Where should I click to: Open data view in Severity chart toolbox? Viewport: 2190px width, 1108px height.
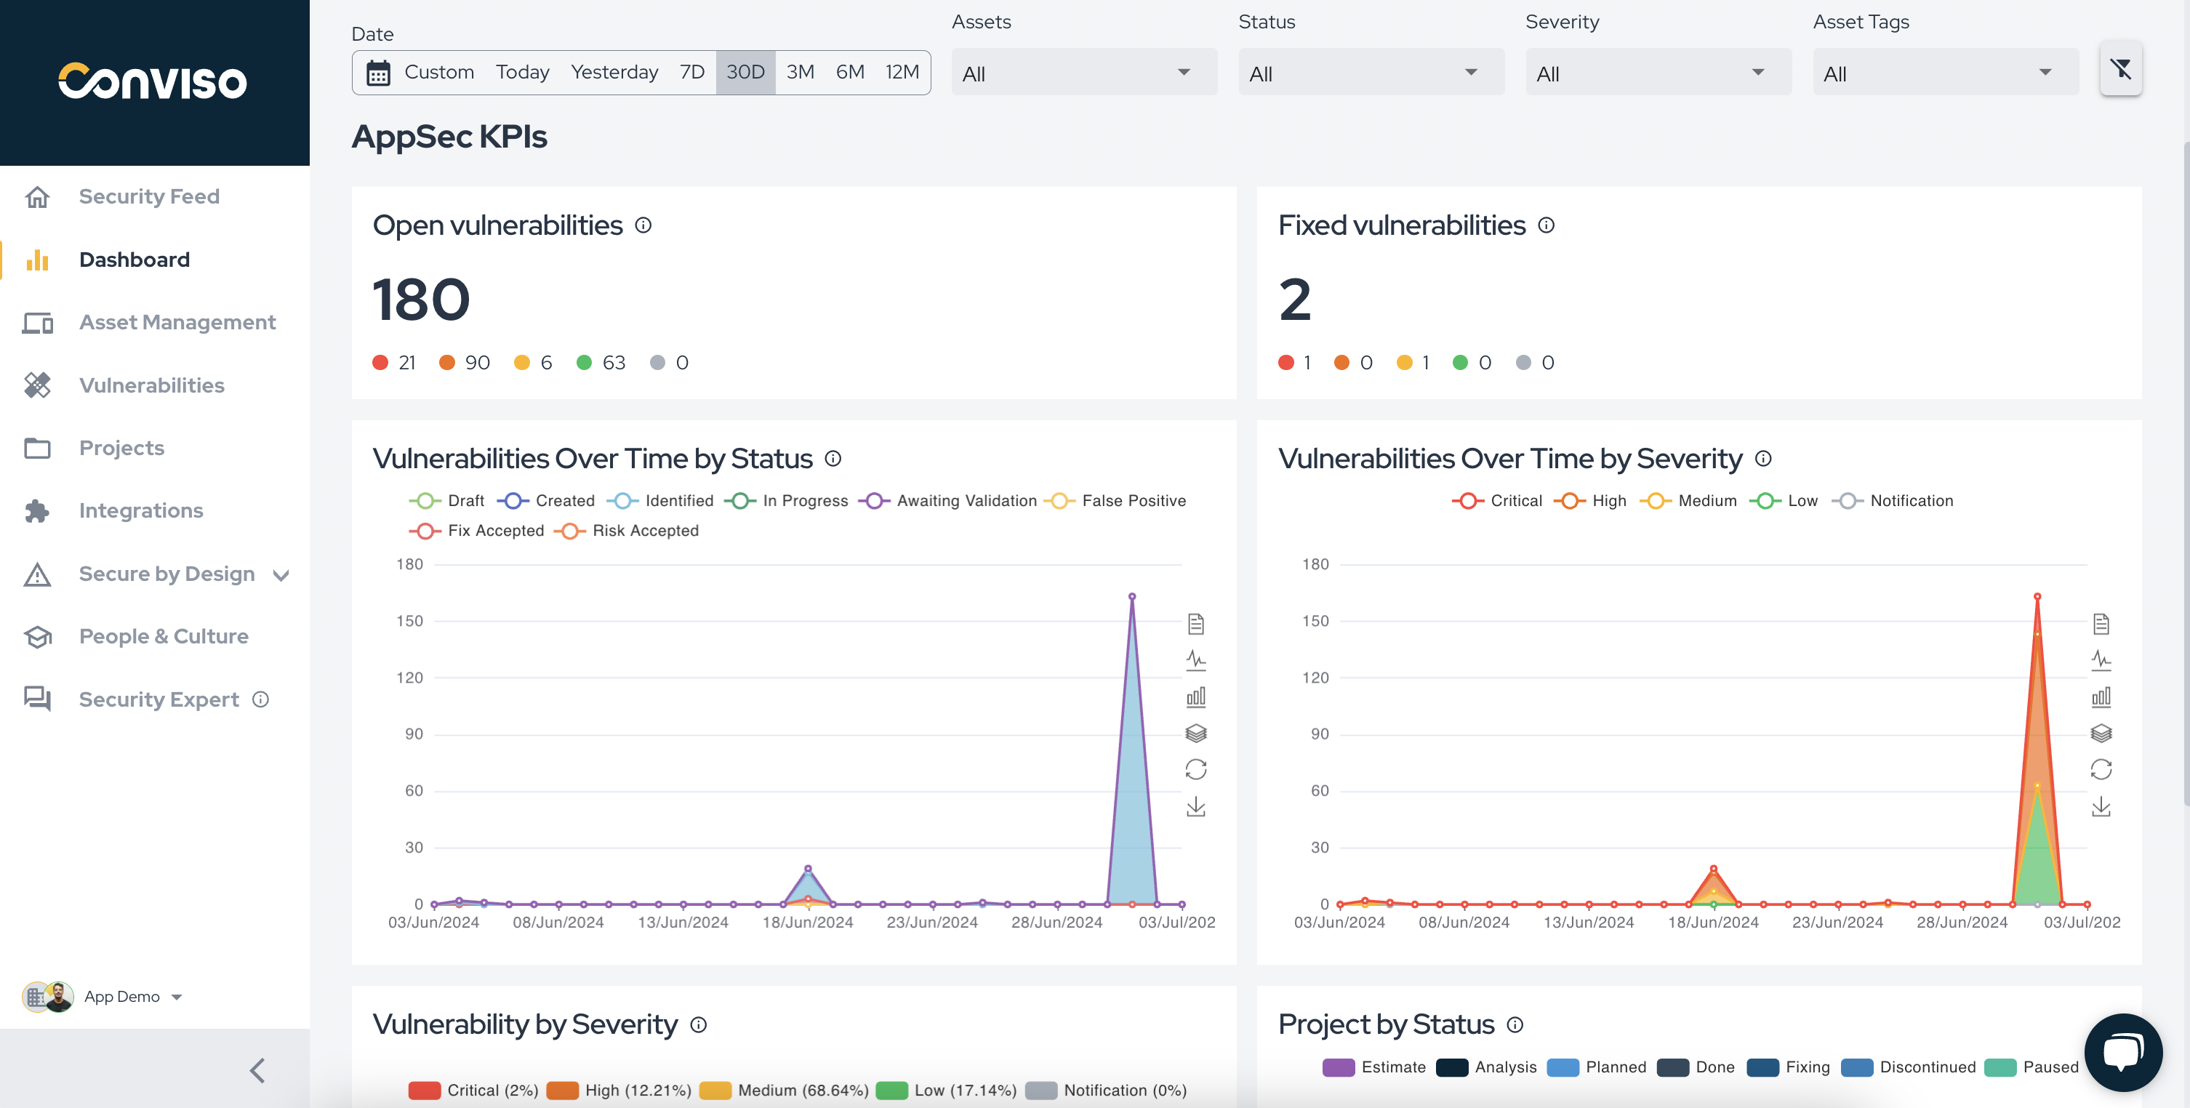(x=2101, y=624)
